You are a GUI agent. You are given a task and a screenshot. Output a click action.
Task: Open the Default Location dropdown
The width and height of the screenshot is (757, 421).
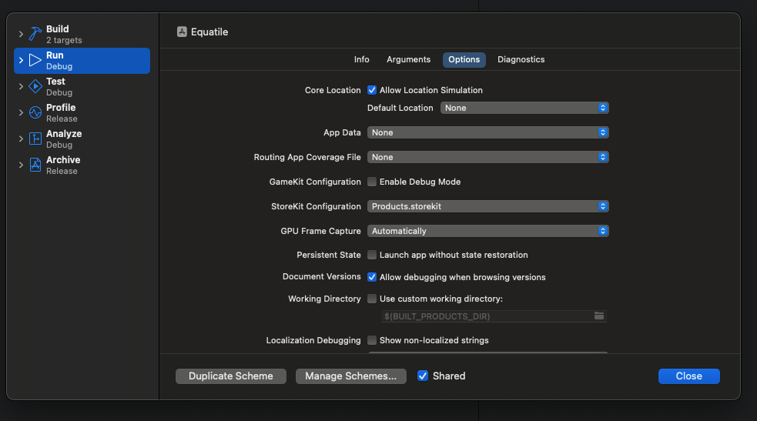[x=524, y=108]
